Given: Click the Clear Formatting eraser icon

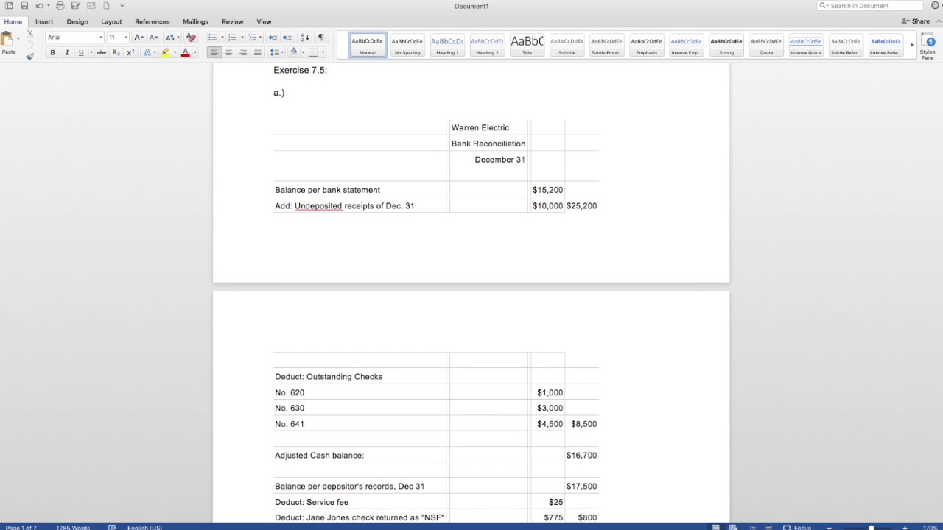Looking at the screenshot, I should pos(191,38).
